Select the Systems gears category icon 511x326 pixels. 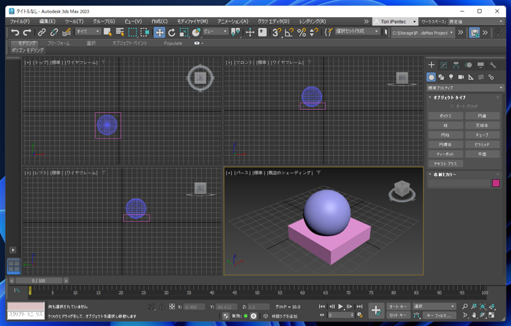(x=491, y=77)
